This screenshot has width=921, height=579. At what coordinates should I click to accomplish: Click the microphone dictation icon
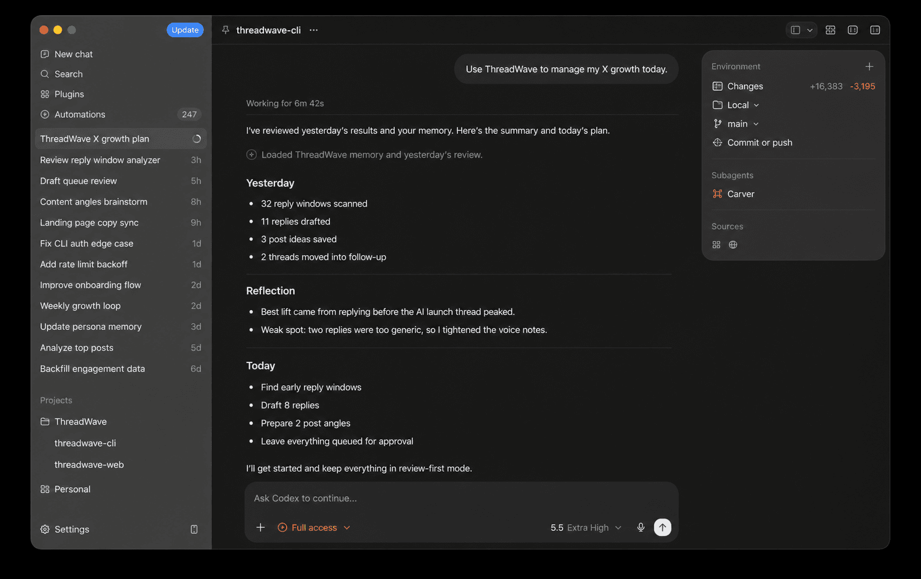tap(641, 527)
